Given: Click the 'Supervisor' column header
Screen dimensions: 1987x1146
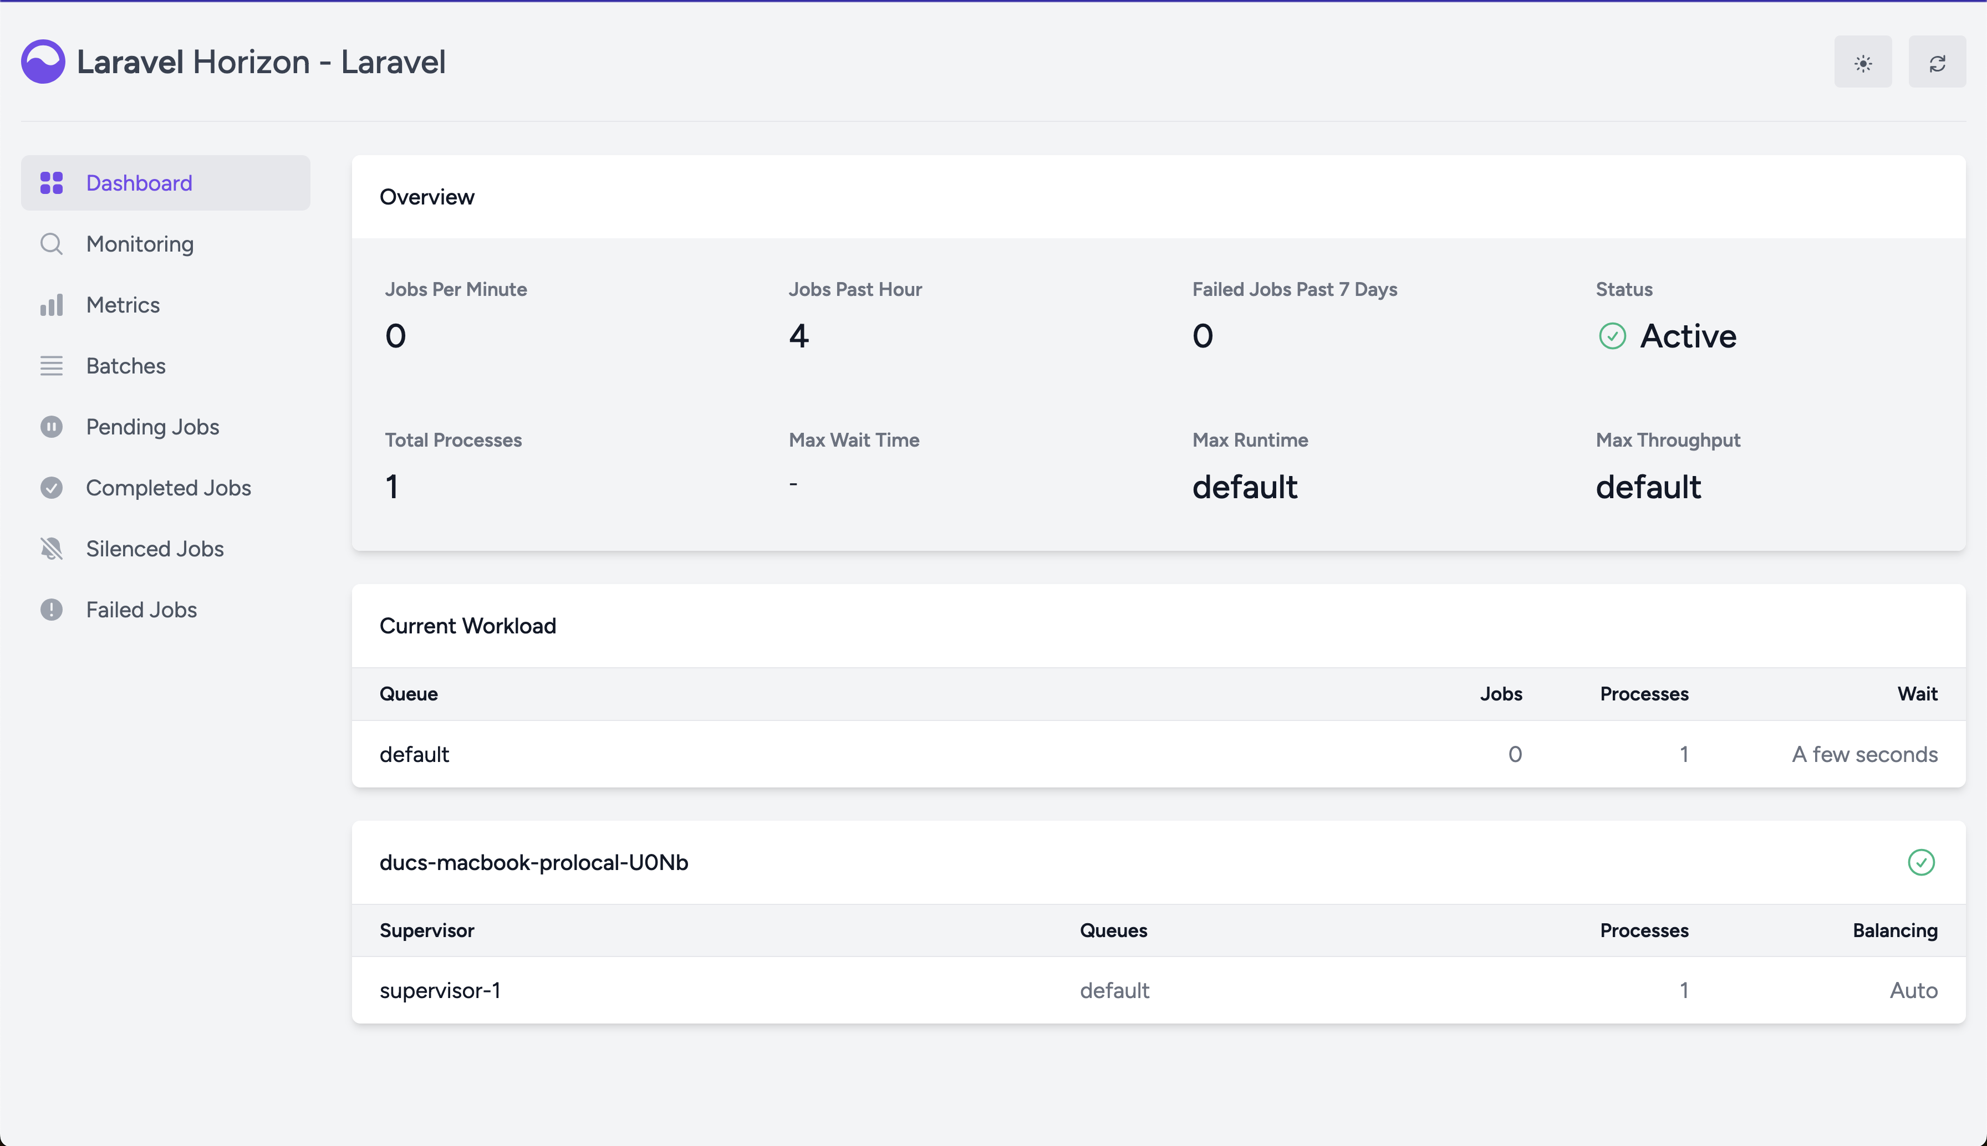Looking at the screenshot, I should 427,930.
